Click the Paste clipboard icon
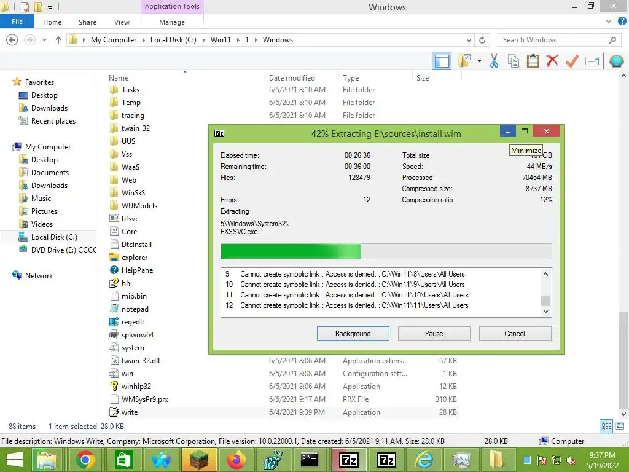The image size is (629, 472). tap(533, 61)
